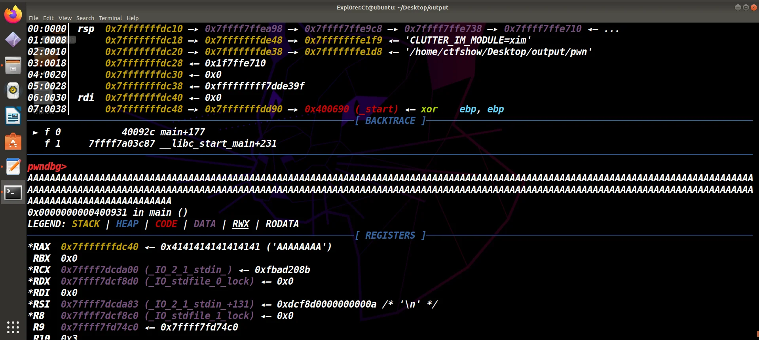
Task: Click the terminal title bar text
Action: [392, 8]
